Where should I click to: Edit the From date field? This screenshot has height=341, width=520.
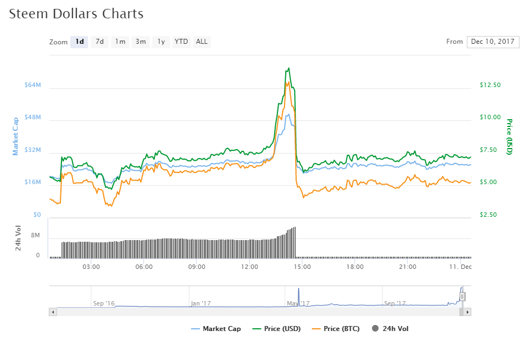(493, 42)
